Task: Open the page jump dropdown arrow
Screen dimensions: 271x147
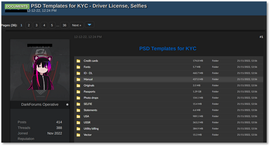Action: tap(89, 25)
